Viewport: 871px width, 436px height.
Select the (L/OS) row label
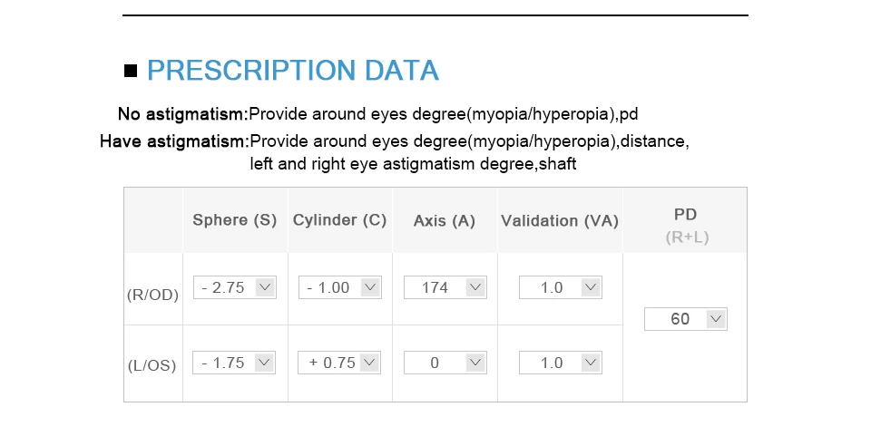[152, 365]
